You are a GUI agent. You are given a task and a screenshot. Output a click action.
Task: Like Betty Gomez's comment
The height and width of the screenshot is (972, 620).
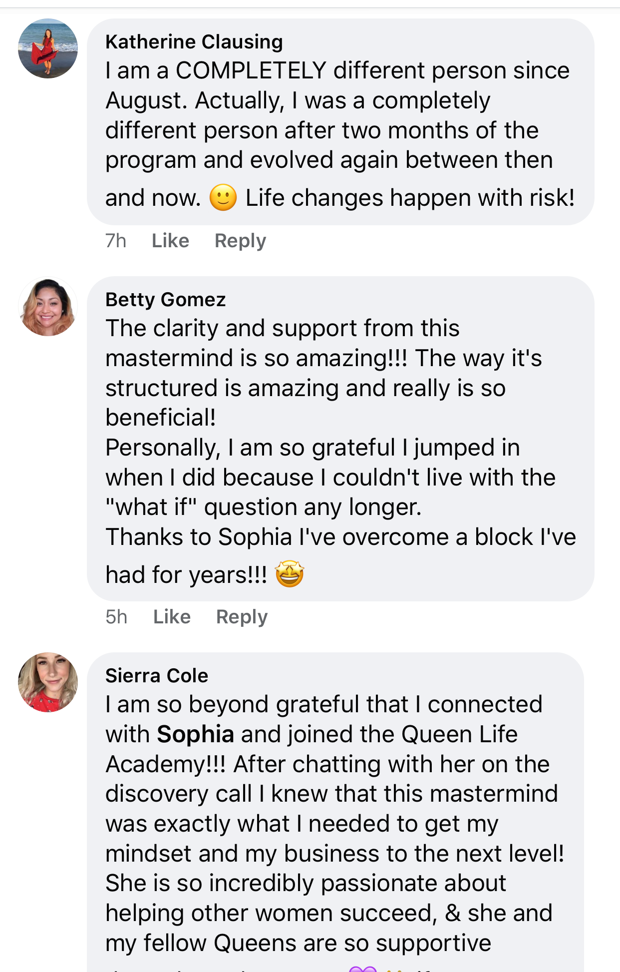172,617
